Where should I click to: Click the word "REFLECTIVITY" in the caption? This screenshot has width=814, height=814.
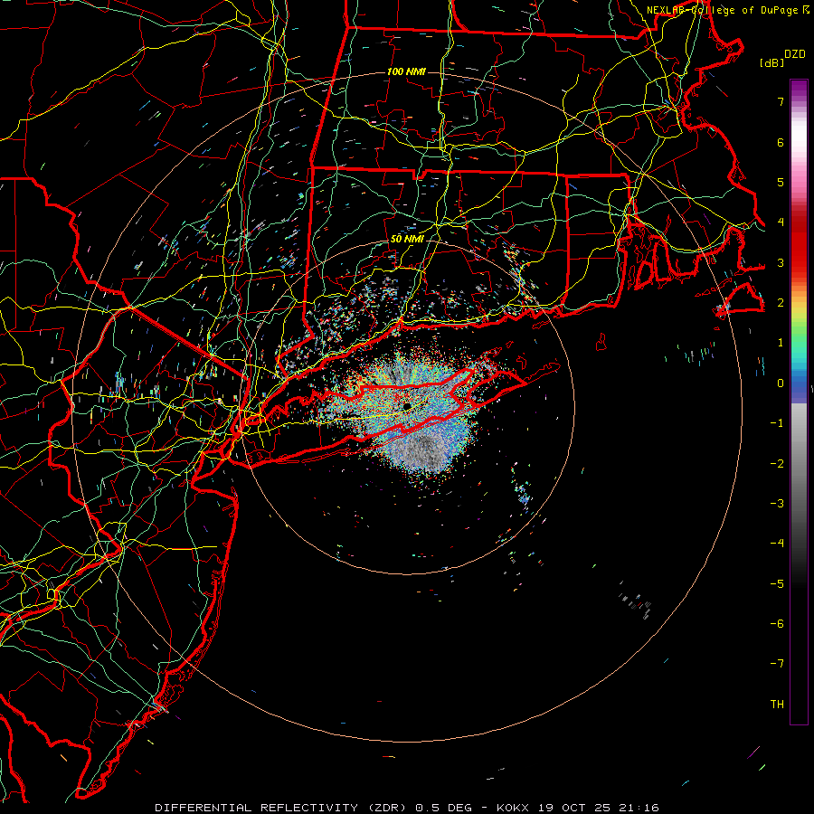[x=309, y=808]
